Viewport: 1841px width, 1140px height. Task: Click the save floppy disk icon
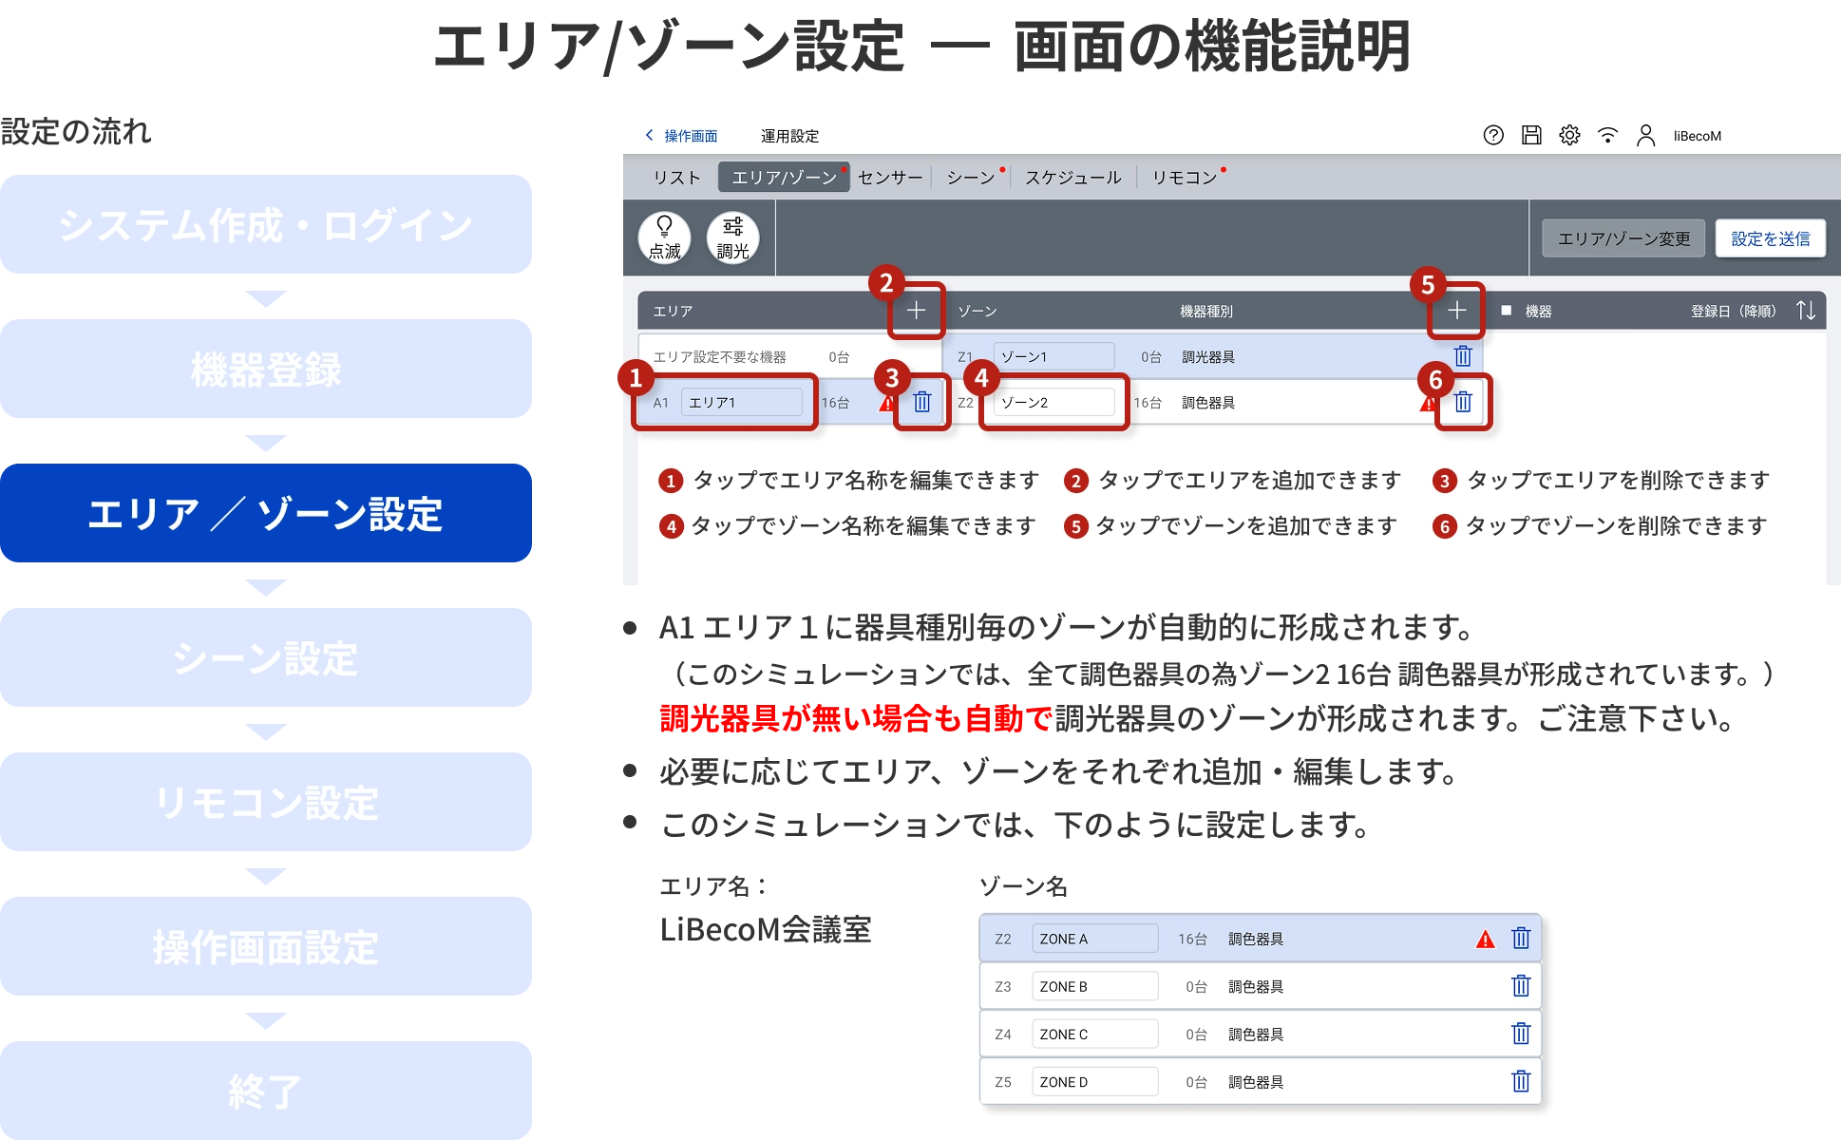click(1531, 135)
